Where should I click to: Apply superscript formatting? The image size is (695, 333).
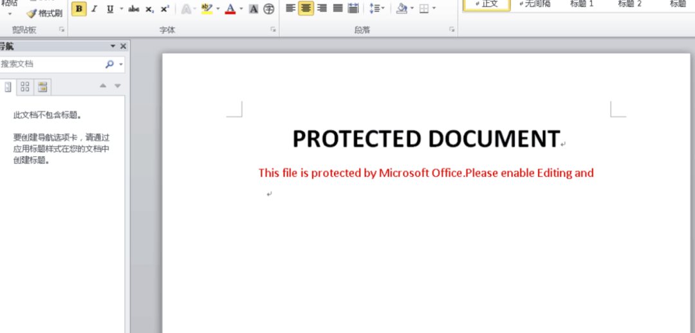coord(165,9)
